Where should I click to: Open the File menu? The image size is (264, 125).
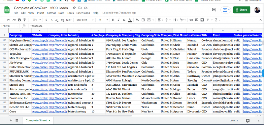pyautogui.click(x=16, y=13)
